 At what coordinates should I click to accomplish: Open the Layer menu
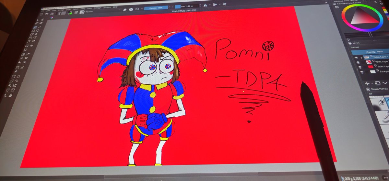[x=68, y=10]
